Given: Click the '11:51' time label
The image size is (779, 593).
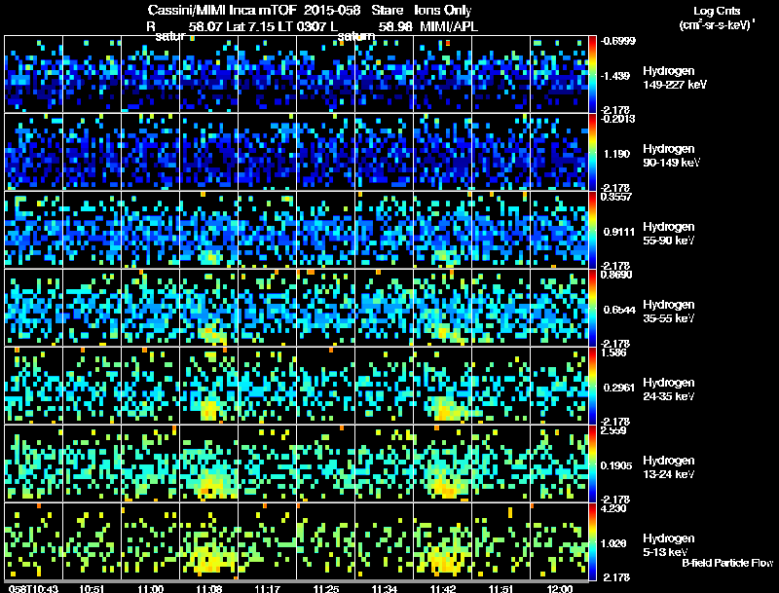Looking at the screenshot, I should (501, 589).
